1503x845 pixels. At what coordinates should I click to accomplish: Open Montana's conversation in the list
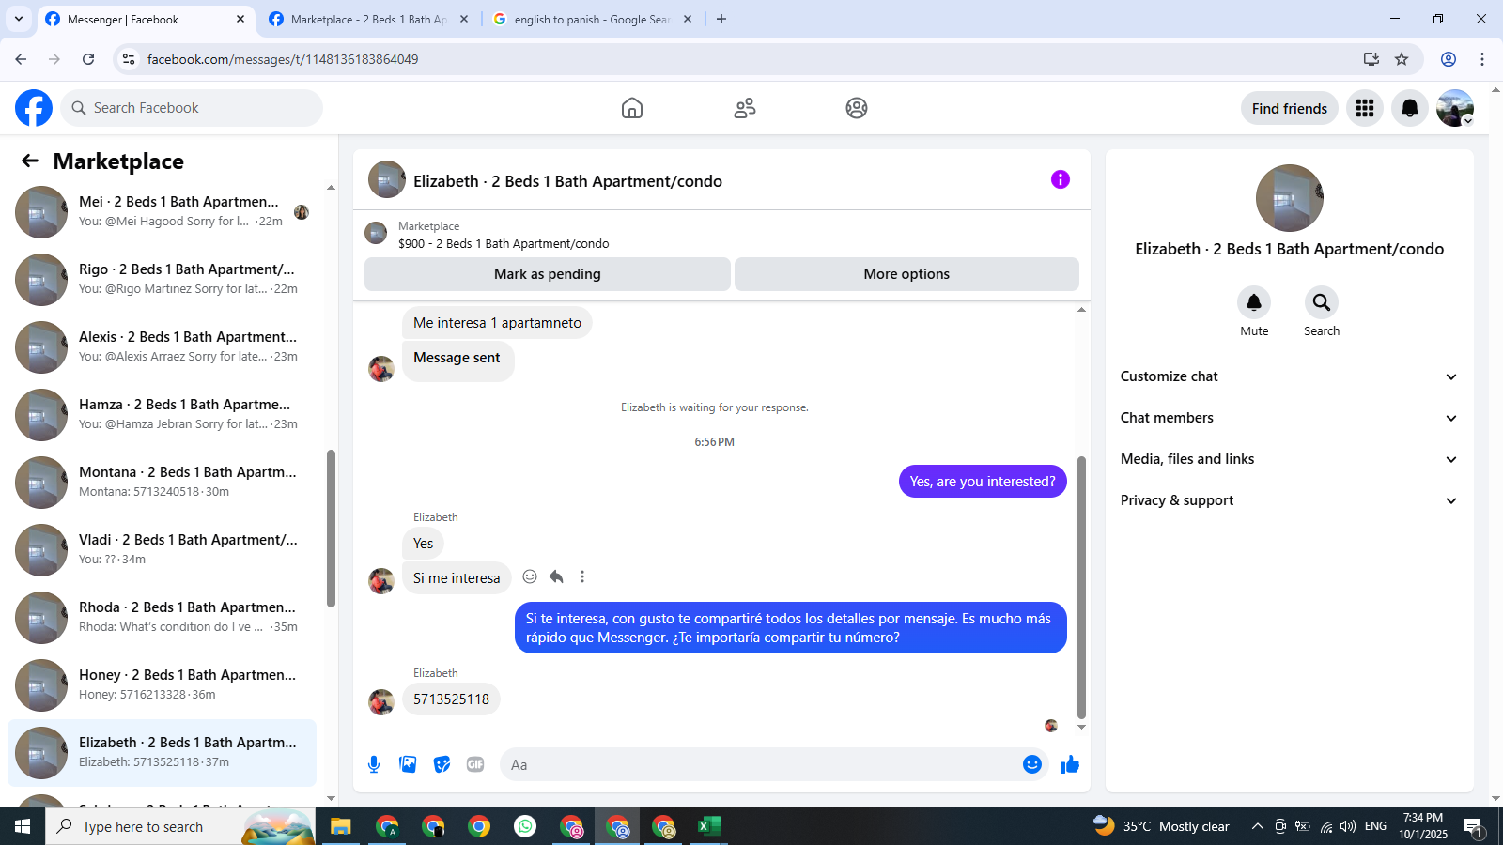[162, 483]
